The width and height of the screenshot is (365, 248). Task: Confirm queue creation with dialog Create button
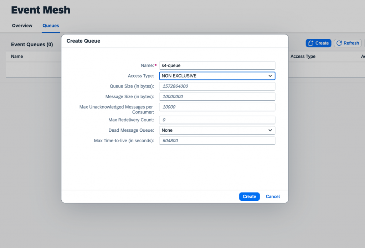[x=249, y=197]
